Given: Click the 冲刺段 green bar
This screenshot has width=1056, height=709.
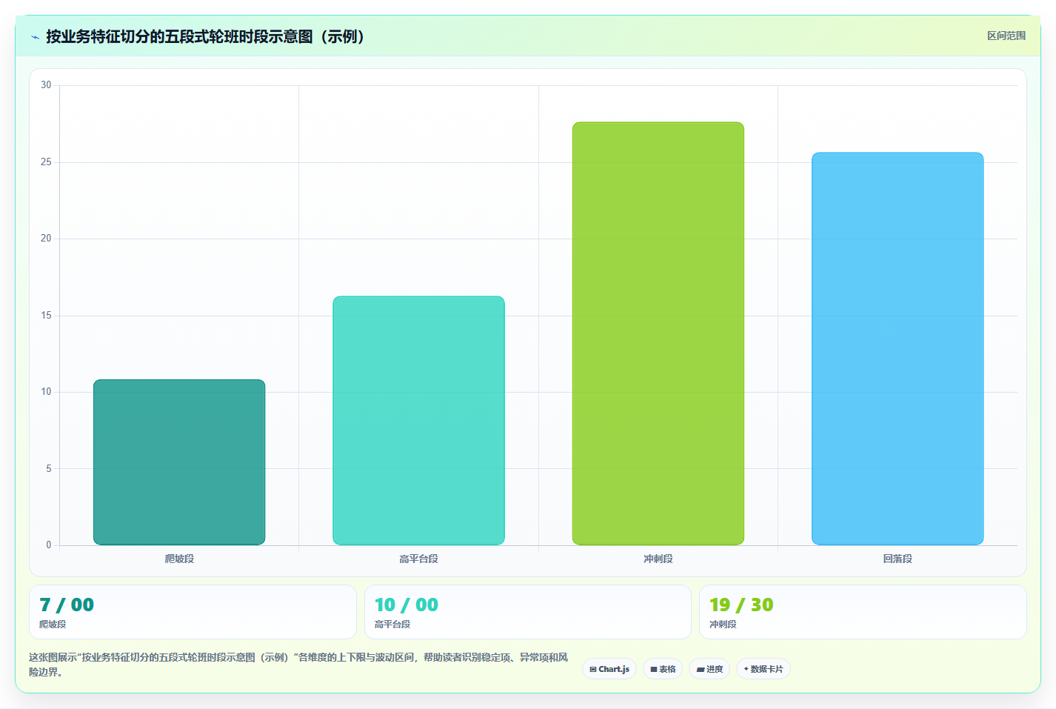Looking at the screenshot, I should point(658,333).
